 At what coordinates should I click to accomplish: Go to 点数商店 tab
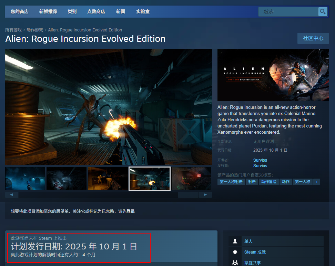(x=96, y=11)
